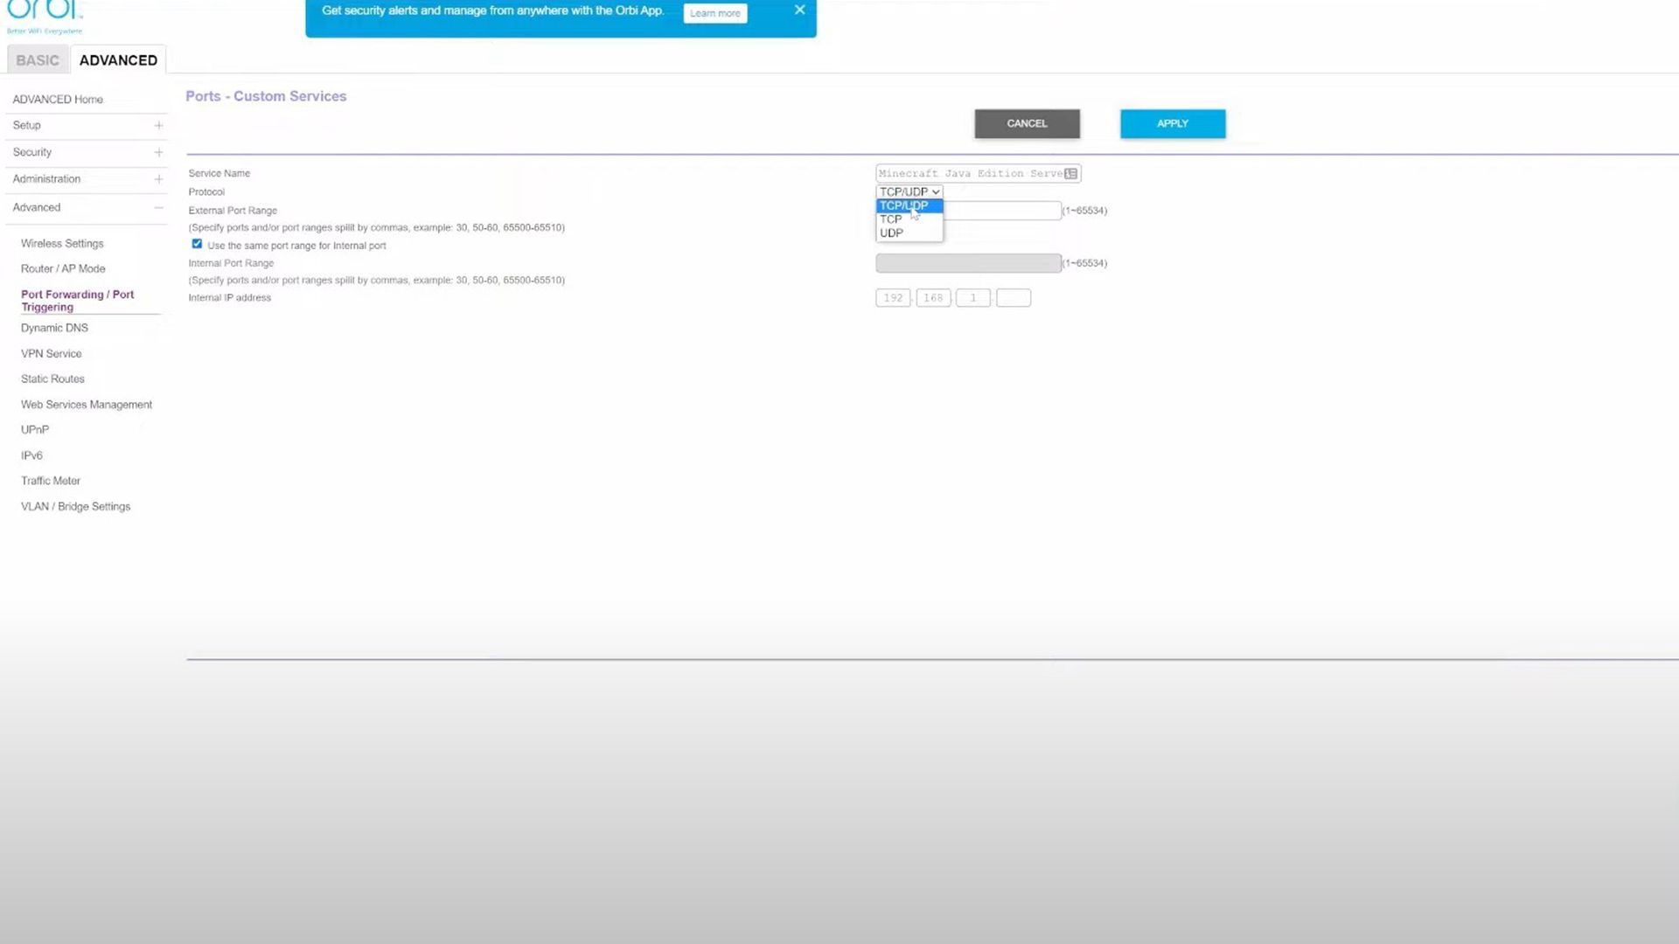Select TCP/UDP option in list
The image size is (1679, 944).
pyautogui.click(x=909, y=206)
